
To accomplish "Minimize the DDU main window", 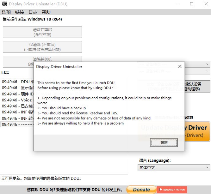I will 177,4.
